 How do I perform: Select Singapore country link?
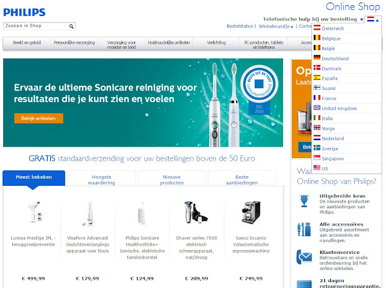[x=333, y=159]
